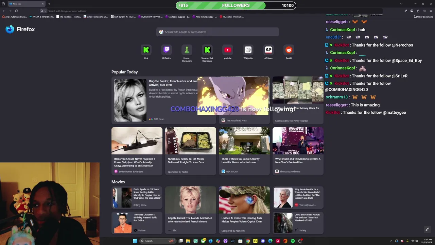
Task: Open the Aria | Automated Anal... bookmark
Action: click(x=14, y=17)
